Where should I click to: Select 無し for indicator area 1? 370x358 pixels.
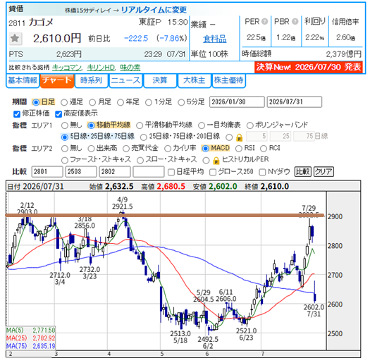(x=65, y=125)
